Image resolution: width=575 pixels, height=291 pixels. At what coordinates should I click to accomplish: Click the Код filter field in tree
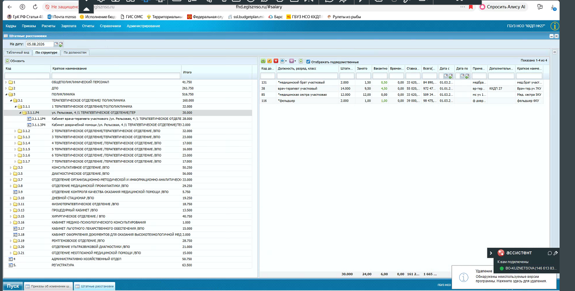pos(27,76)
